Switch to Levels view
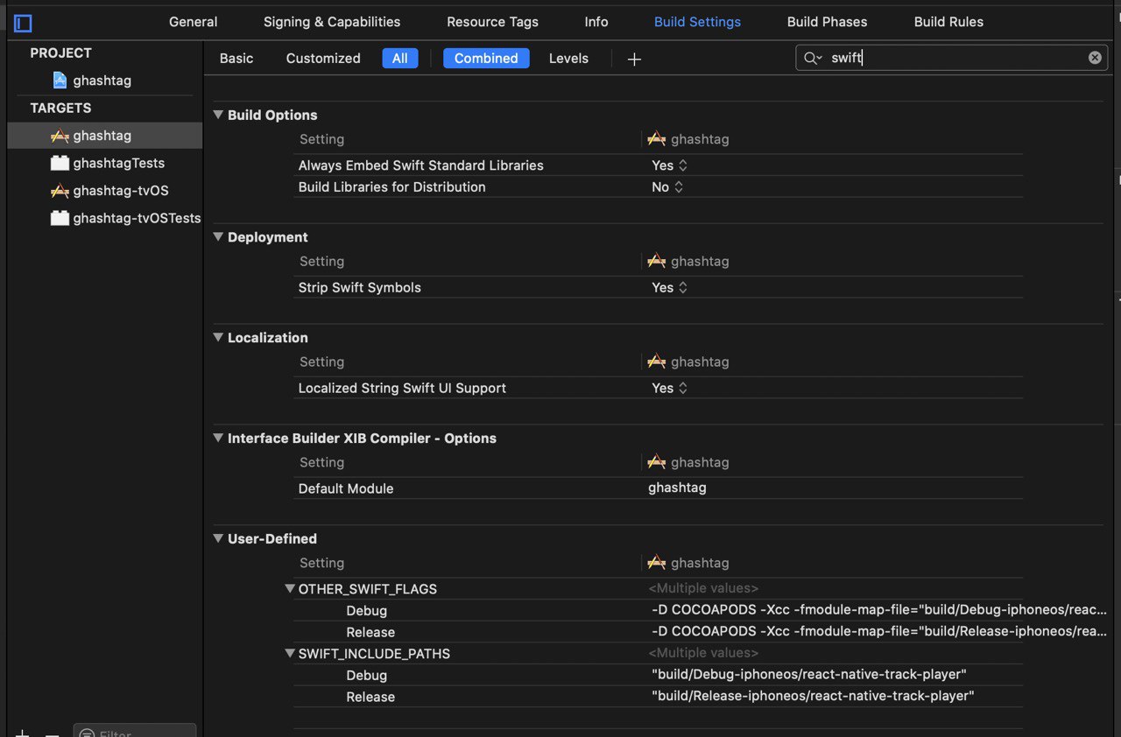1121x737 pixels. [x=568, y=59]
